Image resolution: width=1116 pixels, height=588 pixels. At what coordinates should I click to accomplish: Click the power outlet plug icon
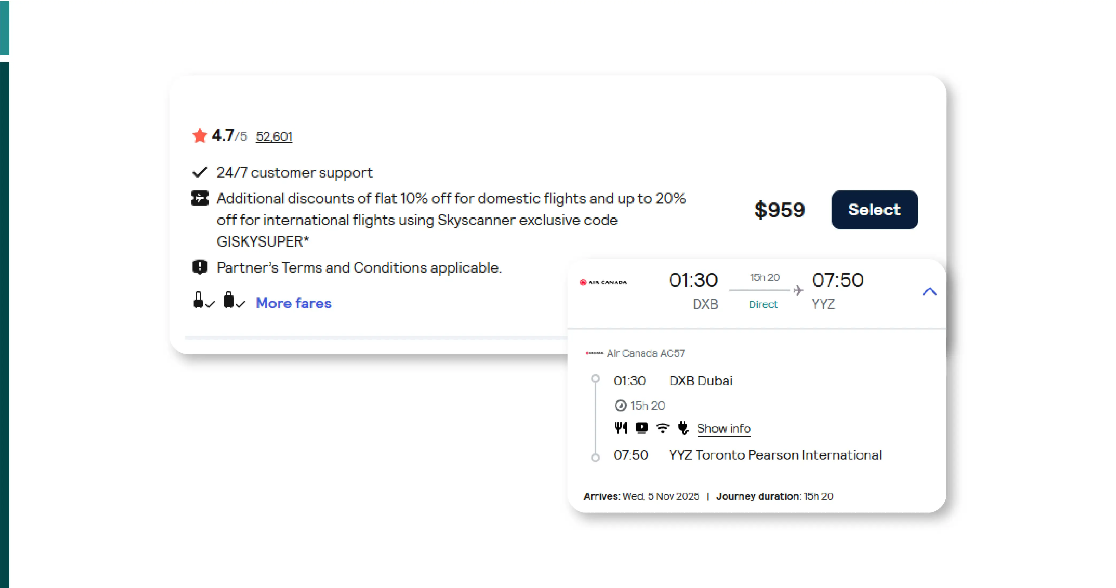[x=683, y=428]
